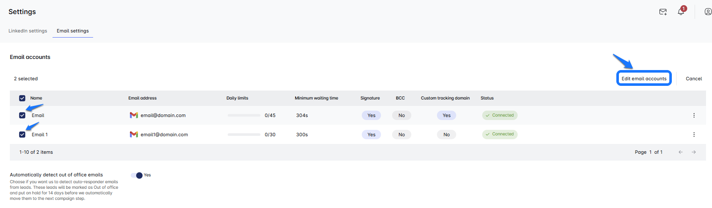This screenshot has height=208, width=712.
Task: Click the Gmail icon next to email1@domain.com
Action: click(x=134, y=135)
